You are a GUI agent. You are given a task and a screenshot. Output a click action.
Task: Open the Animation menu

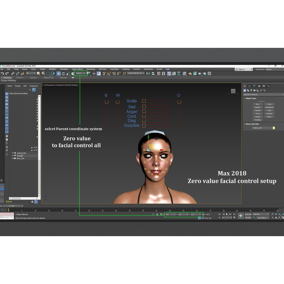click(64, 69)
